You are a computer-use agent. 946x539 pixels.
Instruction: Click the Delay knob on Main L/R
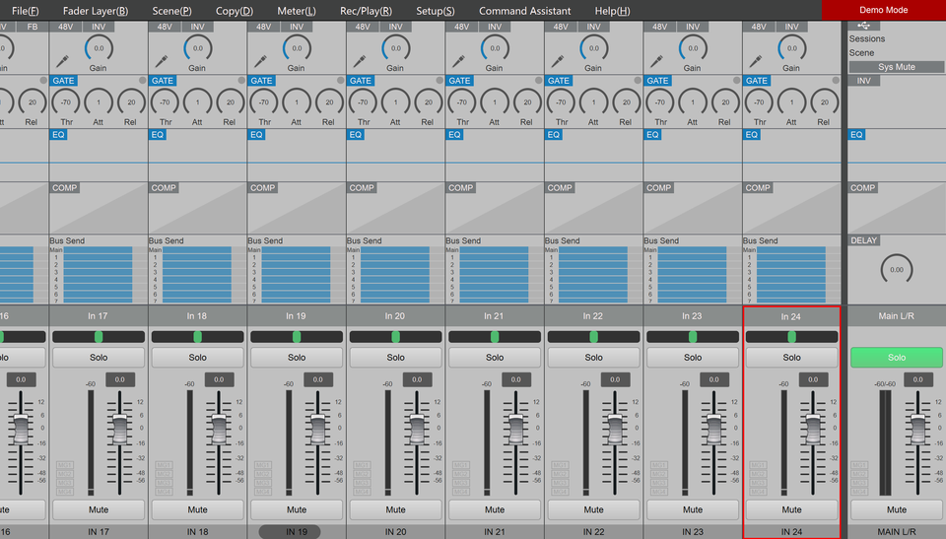point(896,269)
